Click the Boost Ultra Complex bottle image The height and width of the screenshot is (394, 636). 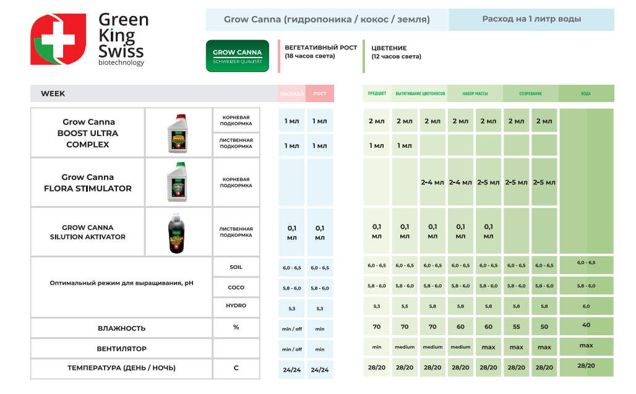178,134
